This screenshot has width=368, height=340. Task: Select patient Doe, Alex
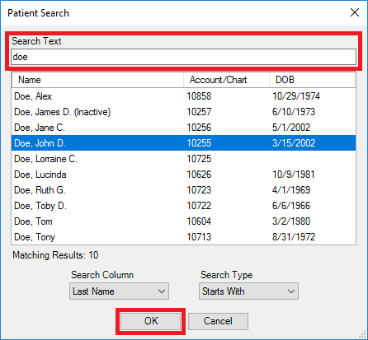tap(183, 96)
